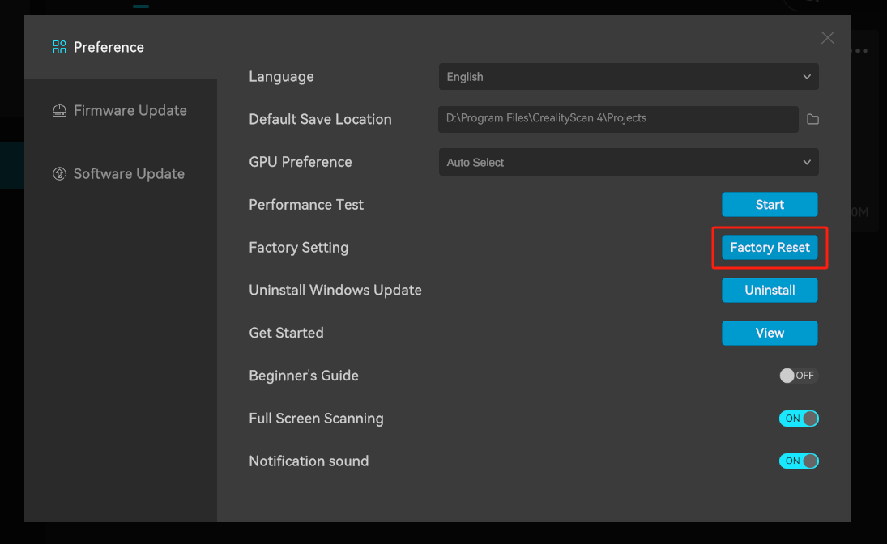Viewport: 887px width, 544px height.
Task: Disable the Notification sound toggle
Action: click(799, 461)
